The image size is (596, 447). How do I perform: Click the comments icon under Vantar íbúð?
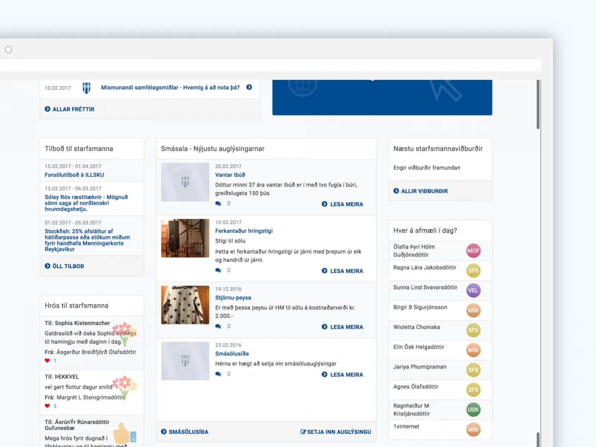click(218, 203)
